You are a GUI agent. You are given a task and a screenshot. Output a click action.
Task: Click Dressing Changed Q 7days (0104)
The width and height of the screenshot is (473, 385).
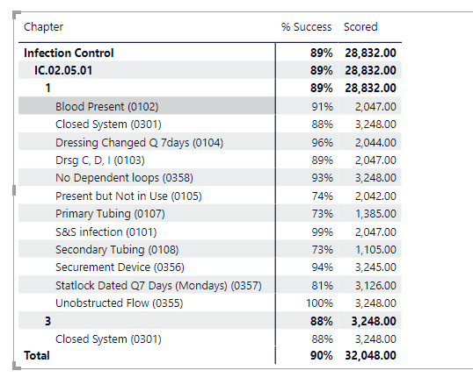pyautogui.click(x=139, y=142)
